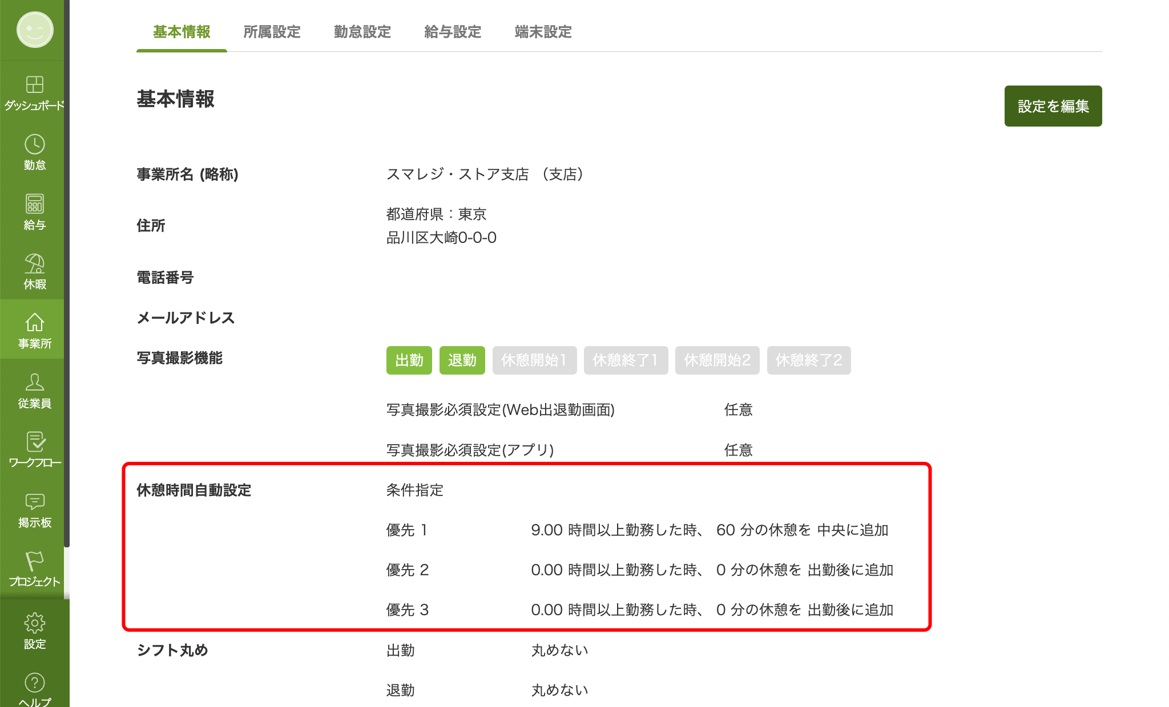Click the 設定を編集 button
Viewport: 1169px width, 707px height.
(x=1053, y=106)
